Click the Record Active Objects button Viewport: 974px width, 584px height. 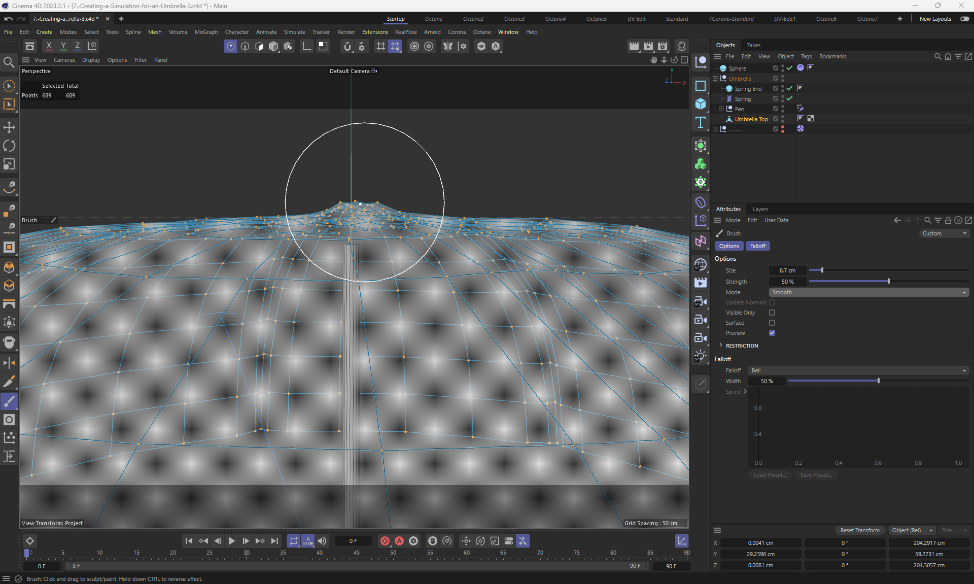coord(385,541)
